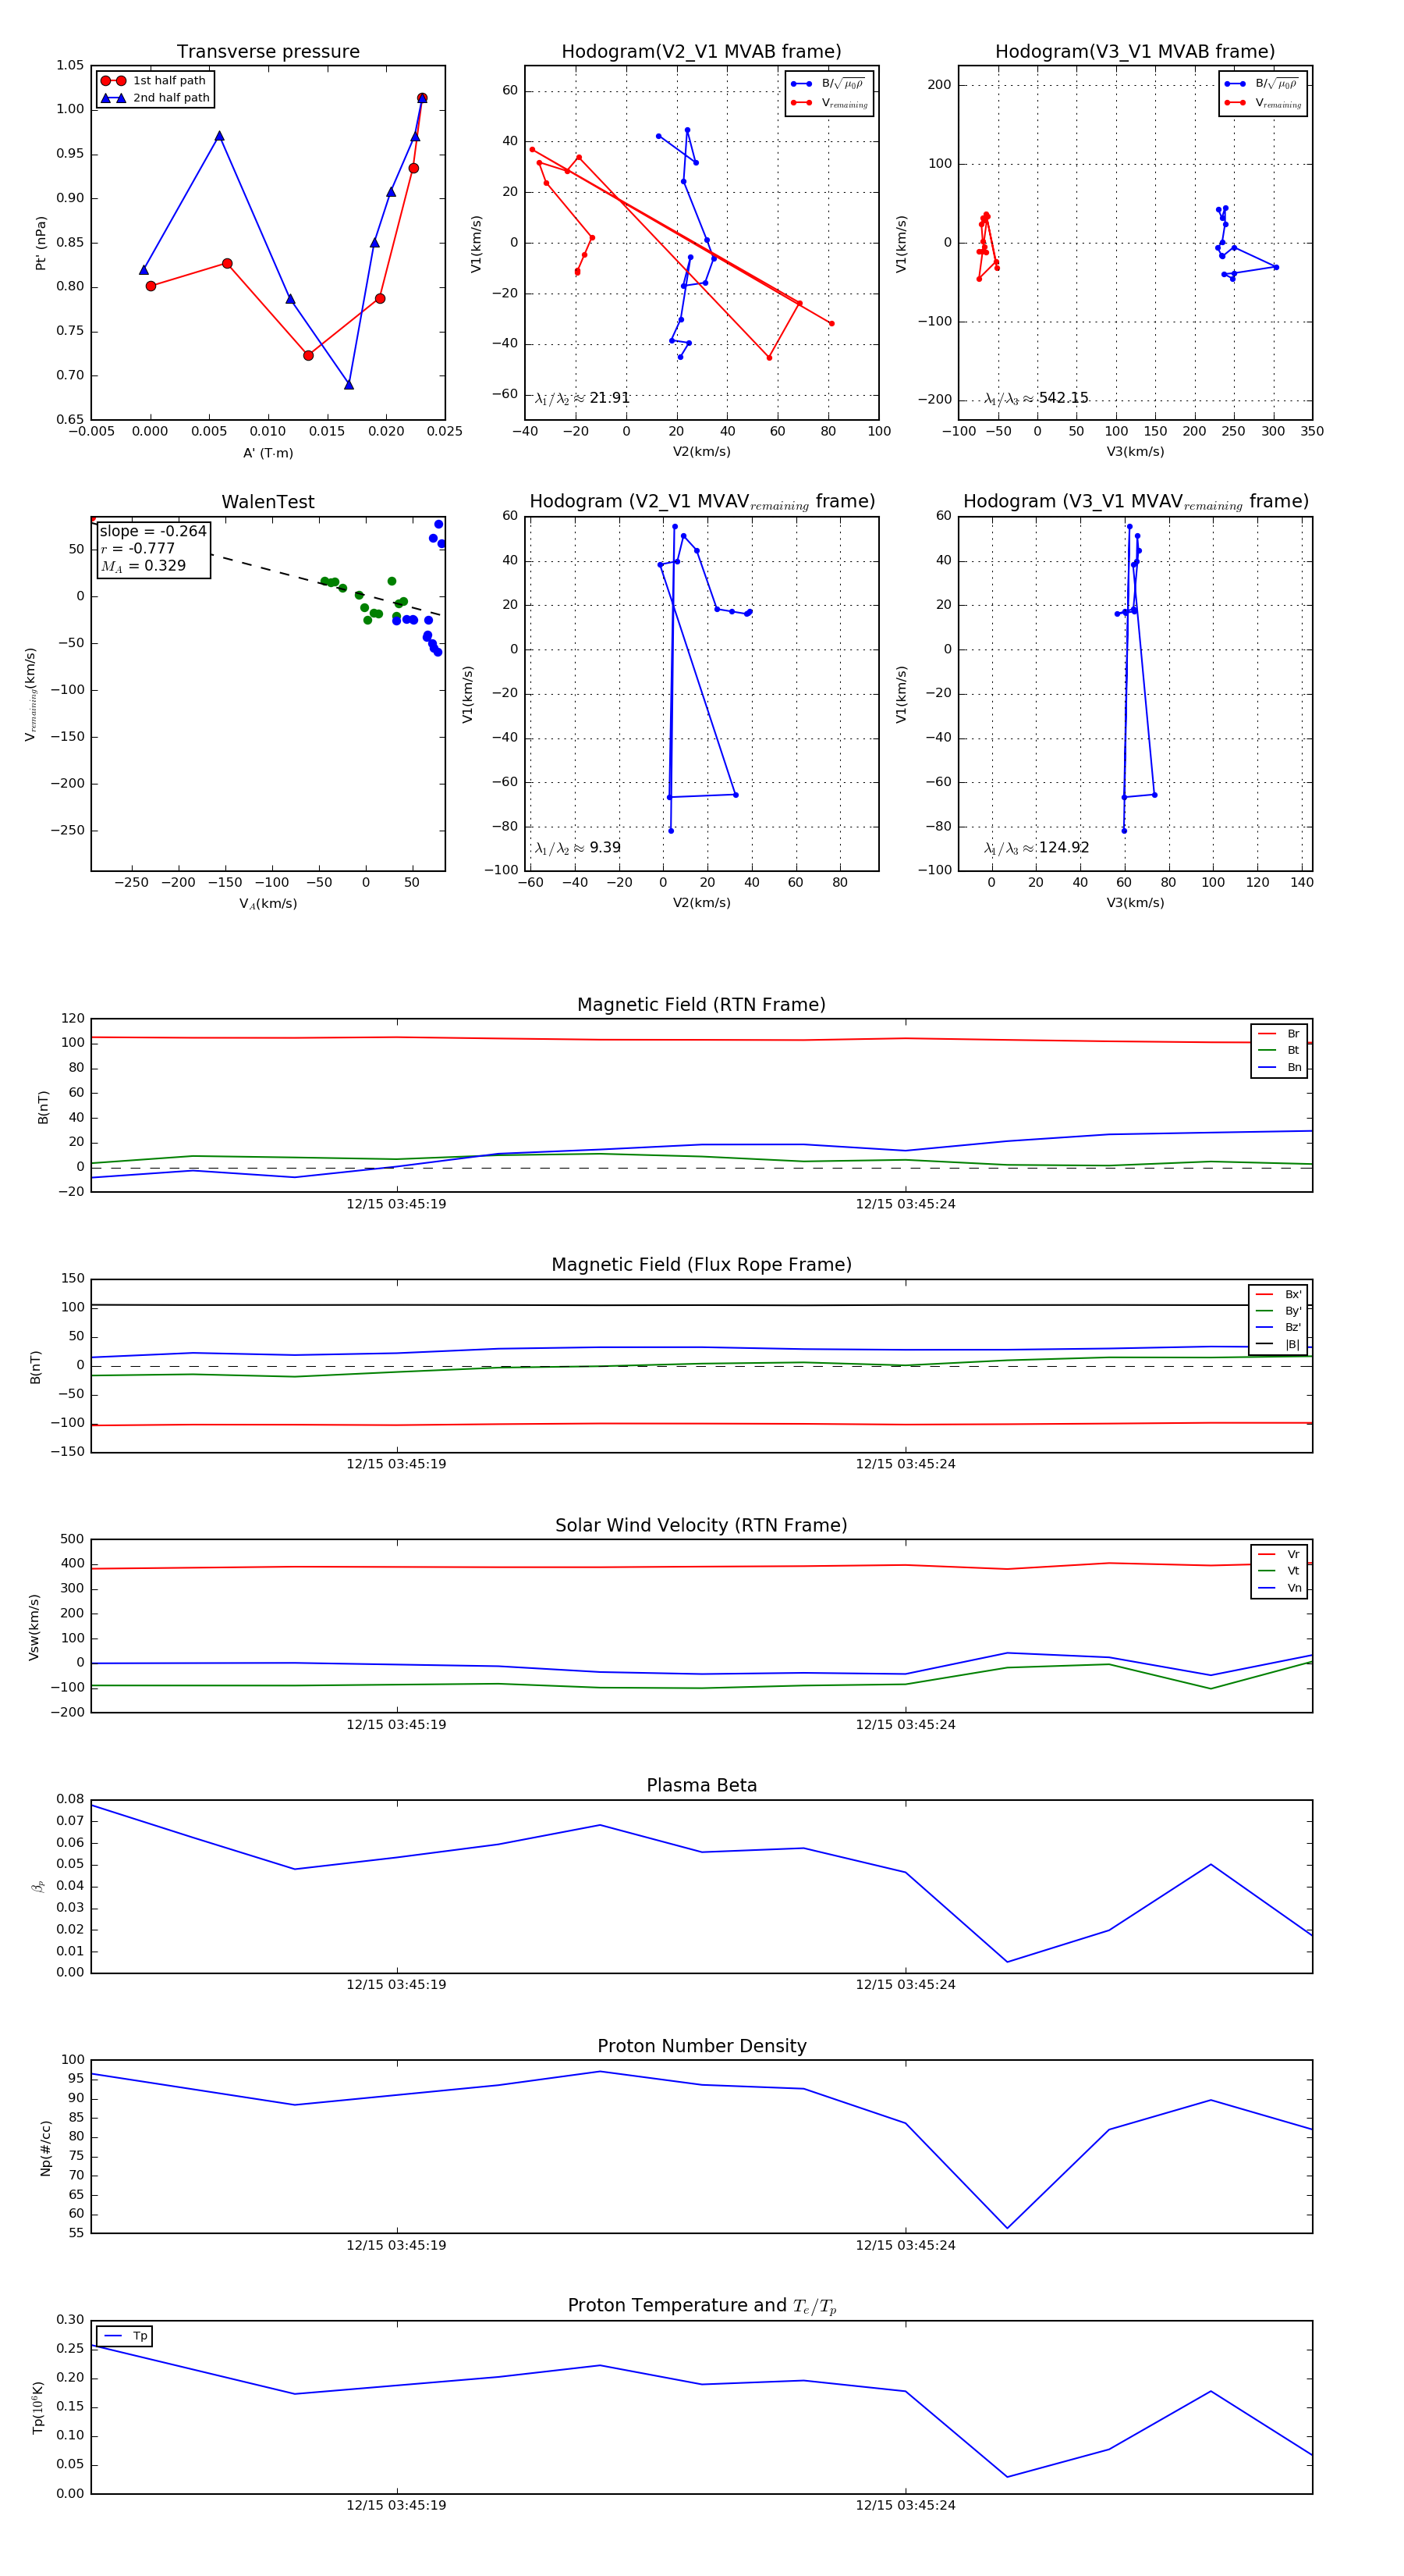Click the '|B|' legend entry

coord(1278,1344)
